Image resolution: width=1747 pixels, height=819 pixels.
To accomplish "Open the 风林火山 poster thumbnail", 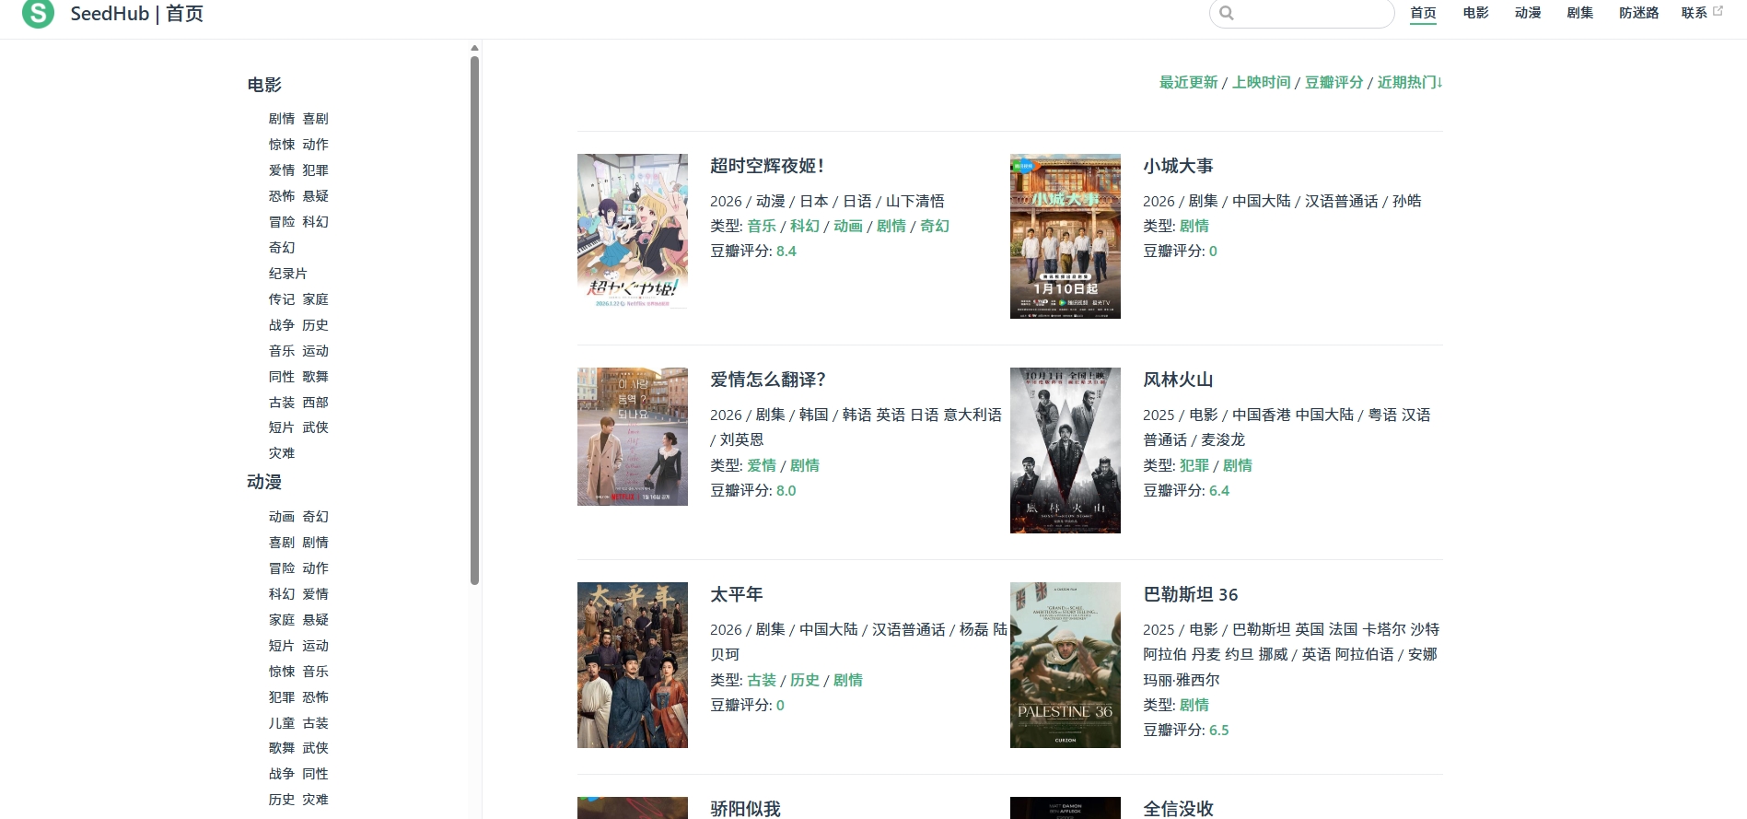I will click(1066, 450).
